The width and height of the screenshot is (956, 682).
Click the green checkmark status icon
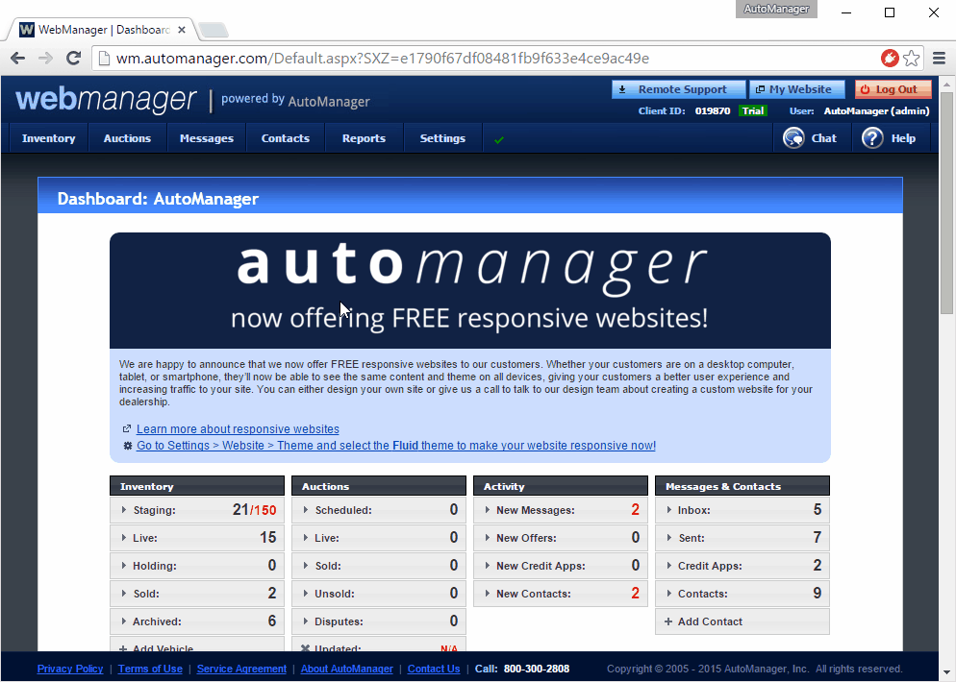point(499,140)
